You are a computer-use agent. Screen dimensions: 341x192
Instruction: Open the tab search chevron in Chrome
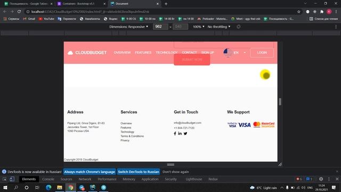click(305, 4)
